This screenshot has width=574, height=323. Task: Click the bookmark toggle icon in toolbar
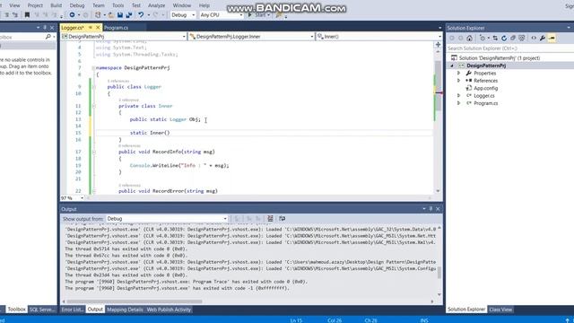(x=27, y=15)
